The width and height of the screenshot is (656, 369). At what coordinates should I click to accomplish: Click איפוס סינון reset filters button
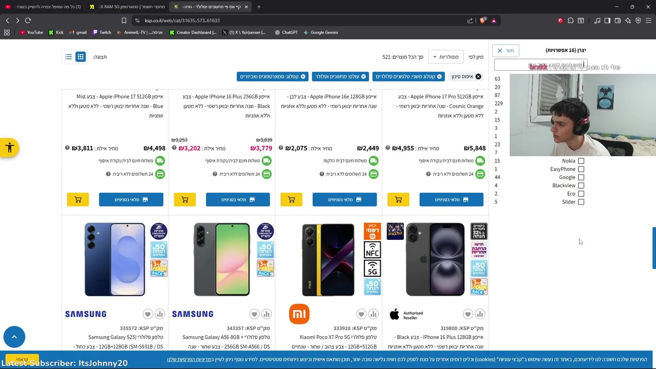click(x=466, y=76)
